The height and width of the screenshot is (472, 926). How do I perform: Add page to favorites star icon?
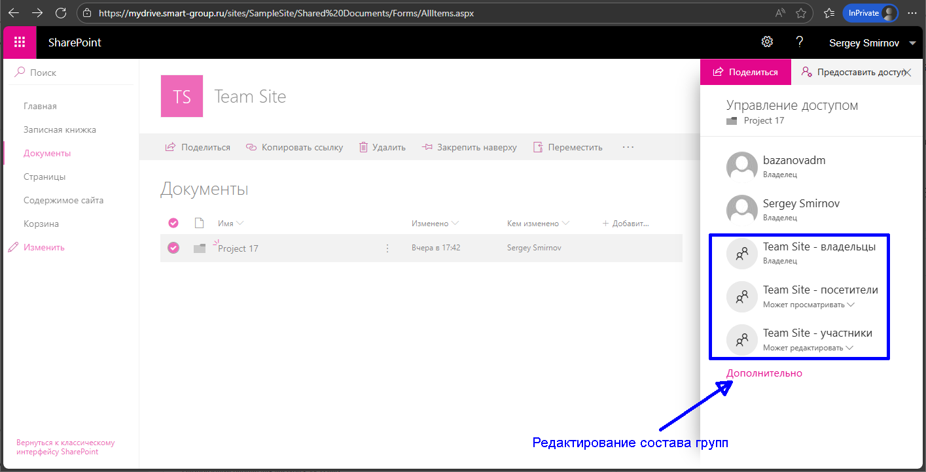point(801,13)
